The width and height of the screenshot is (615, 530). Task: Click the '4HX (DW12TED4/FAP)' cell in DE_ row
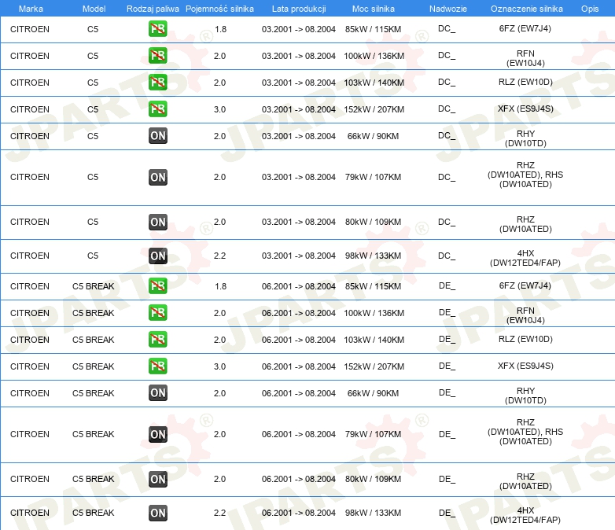[525, 515]
